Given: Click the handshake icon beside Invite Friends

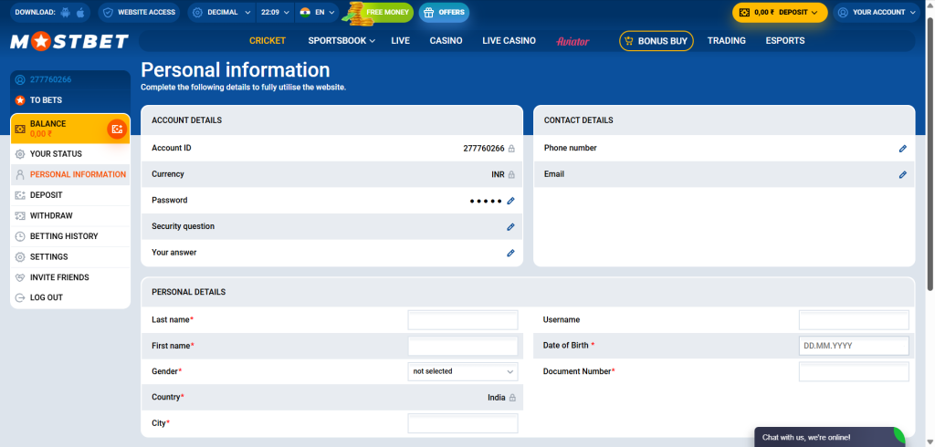Looking at the screenshot, I should pyautogui.click(x=20, y=277).
